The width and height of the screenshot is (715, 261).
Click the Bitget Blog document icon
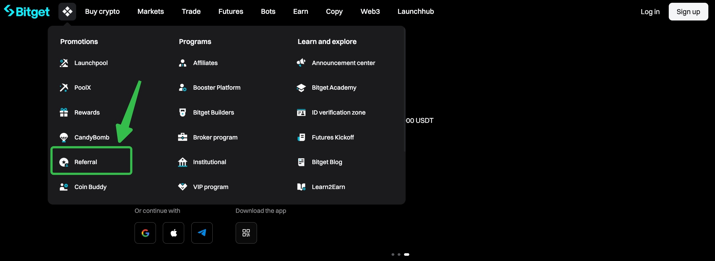[301, 162]
